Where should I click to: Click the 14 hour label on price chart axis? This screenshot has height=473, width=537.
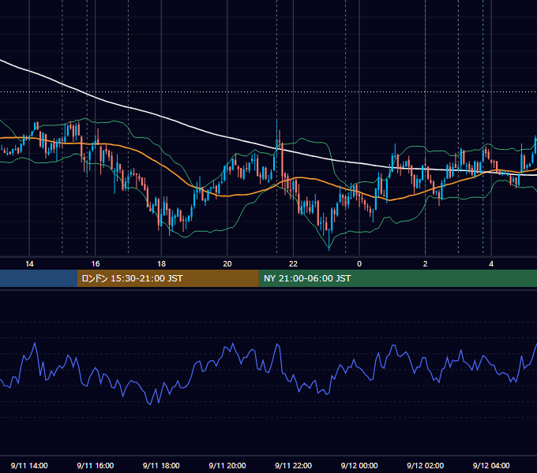(x=29, y=264)
